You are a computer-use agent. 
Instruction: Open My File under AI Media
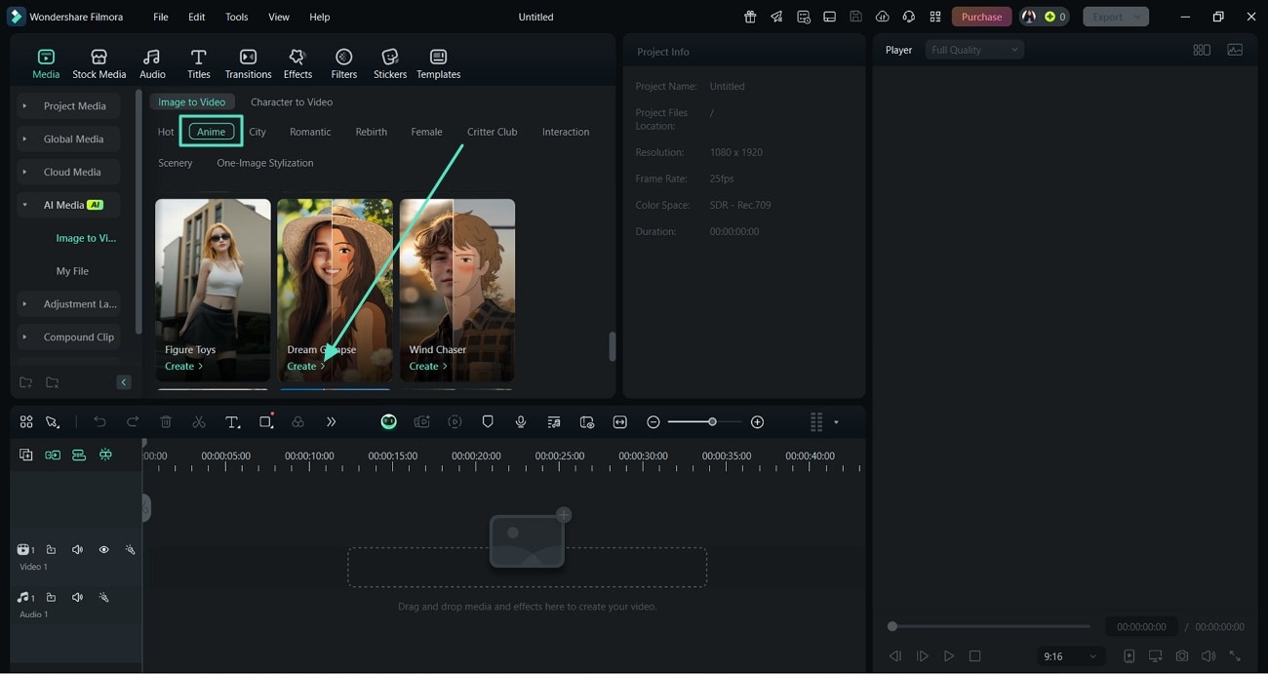point(72,271)
